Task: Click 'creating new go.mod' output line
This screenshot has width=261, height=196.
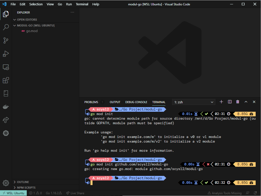Action: coord(143,169)
